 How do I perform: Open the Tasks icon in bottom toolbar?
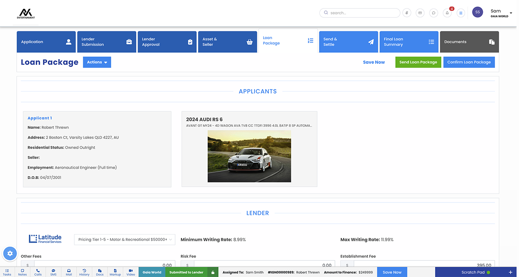tap(7, 272)
